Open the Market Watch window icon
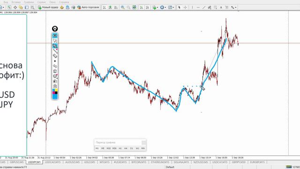 click(9, 8)
